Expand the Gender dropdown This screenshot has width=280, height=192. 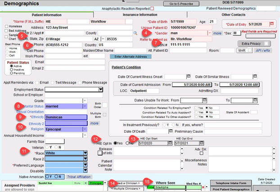pos(210,33)
